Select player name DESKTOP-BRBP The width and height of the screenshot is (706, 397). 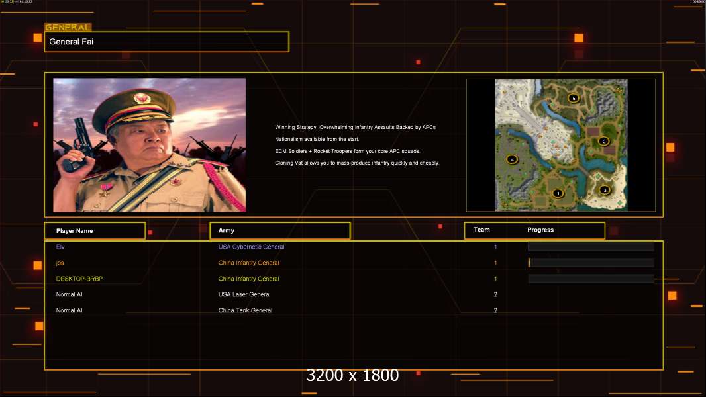79,279
